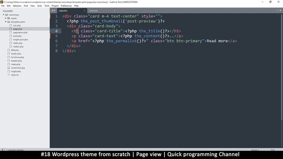Open the View menu

click(32, 6)
